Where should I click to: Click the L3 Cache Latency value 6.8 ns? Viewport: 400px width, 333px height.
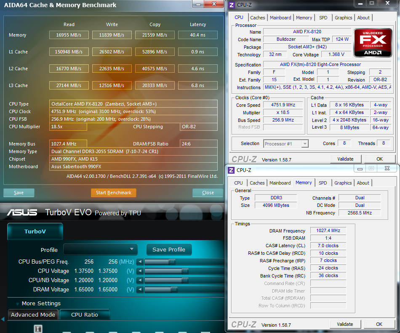pyautogui.click(x=198, y=85)
